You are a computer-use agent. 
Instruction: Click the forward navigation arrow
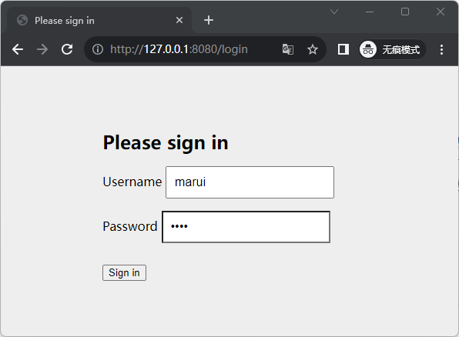pos(42,49)
